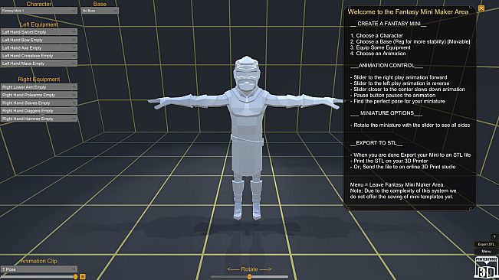Expand the Right Hand Polearms Empty dropdown
Image resolution: width=499 pixels, height=280 pixels.
(x=39, y=95)
